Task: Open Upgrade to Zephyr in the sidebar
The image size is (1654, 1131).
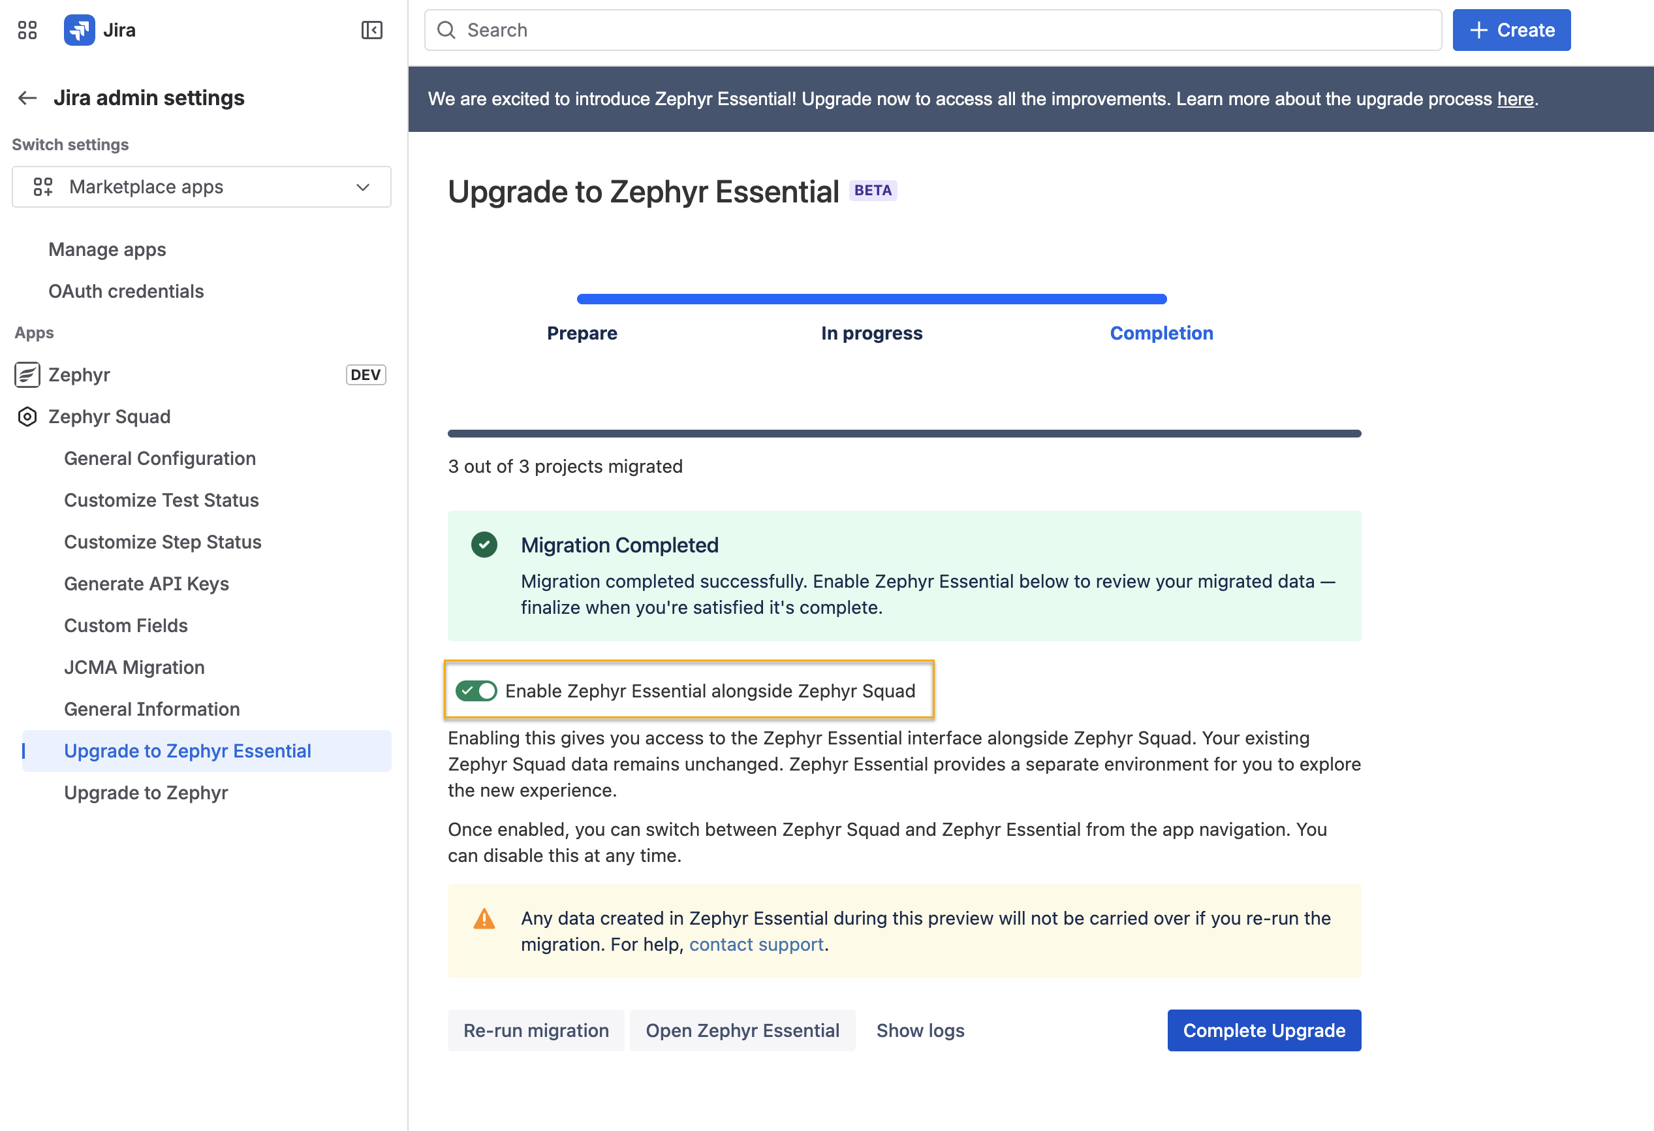Action: 146,793
